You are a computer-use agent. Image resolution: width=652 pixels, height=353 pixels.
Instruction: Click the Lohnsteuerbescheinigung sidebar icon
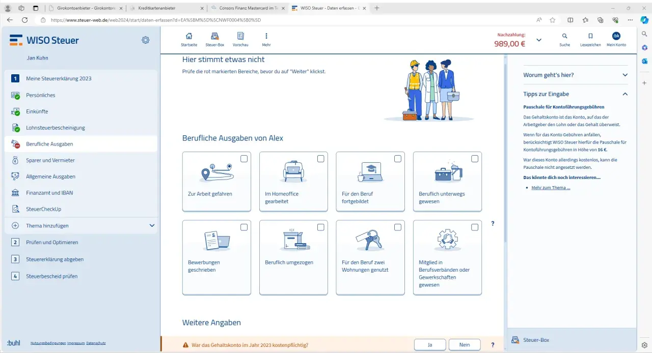point(16,128)
